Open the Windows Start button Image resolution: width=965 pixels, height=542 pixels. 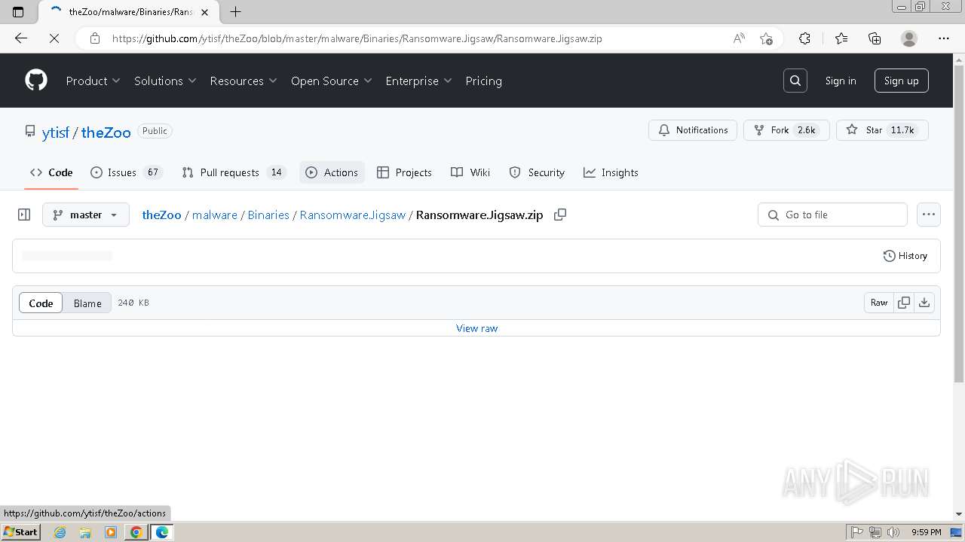[x=21, y=532]
